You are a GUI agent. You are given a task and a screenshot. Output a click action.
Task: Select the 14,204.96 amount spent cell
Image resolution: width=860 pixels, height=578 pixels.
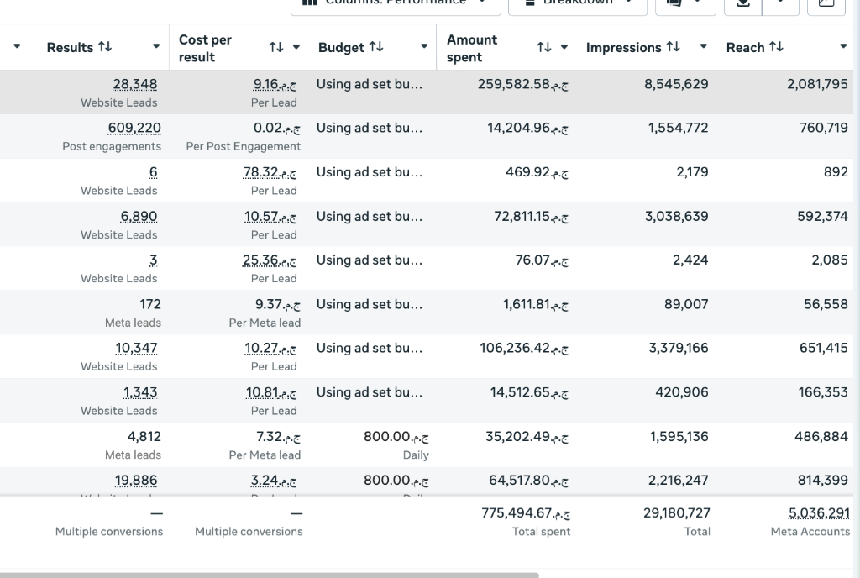click(527, 128)
